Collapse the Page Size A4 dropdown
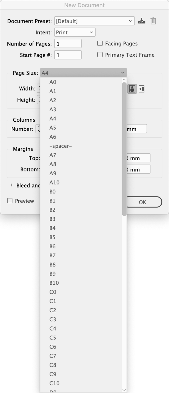The height and width of the screenshot is (393, 169). (x=83, y=73)
